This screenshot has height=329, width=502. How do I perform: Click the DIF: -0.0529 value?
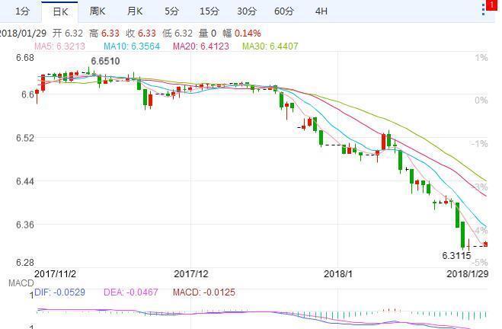point(60,292)
